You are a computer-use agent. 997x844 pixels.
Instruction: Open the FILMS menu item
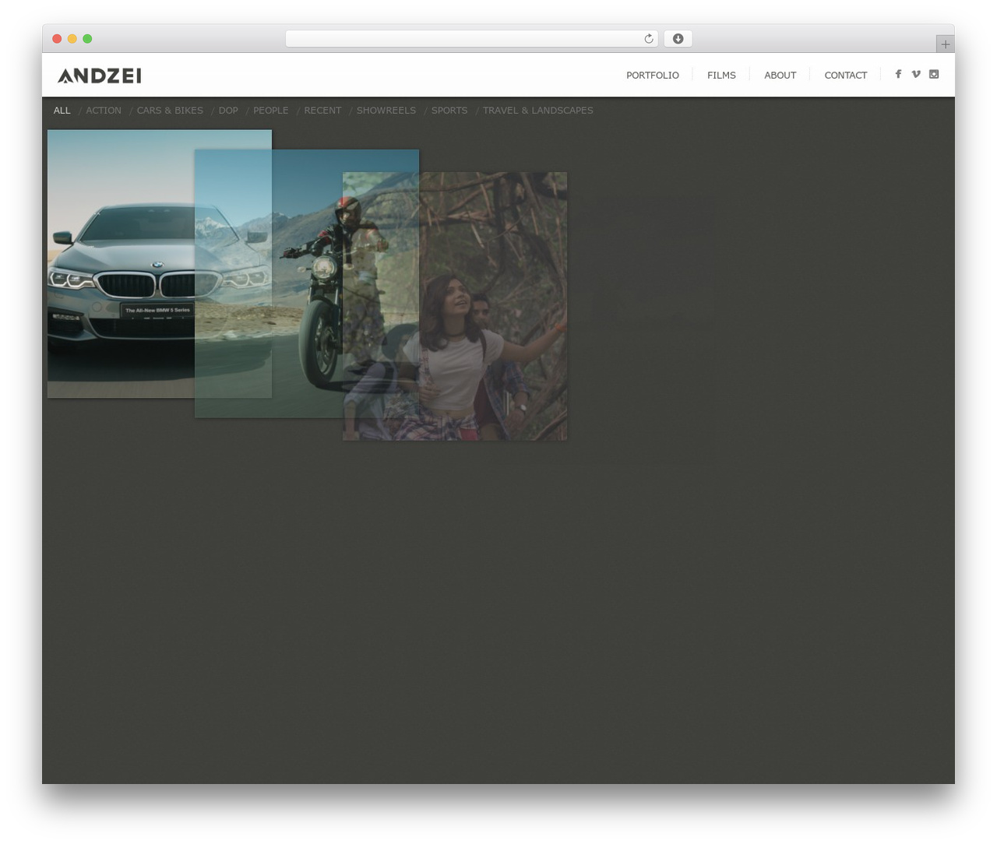[x=721, y=76]
